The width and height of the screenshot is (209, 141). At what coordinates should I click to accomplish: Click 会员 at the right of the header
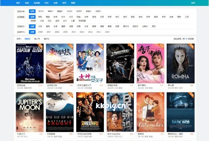(x=193, y=3)
